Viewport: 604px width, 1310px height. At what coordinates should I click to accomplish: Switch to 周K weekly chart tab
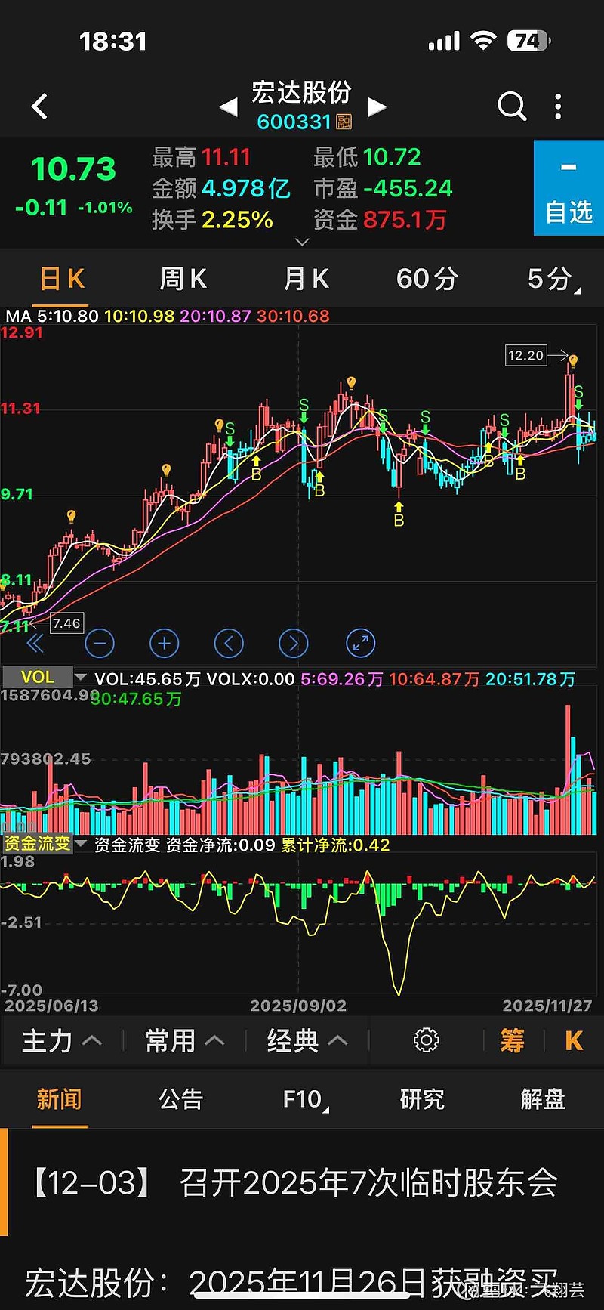(183, 279)
